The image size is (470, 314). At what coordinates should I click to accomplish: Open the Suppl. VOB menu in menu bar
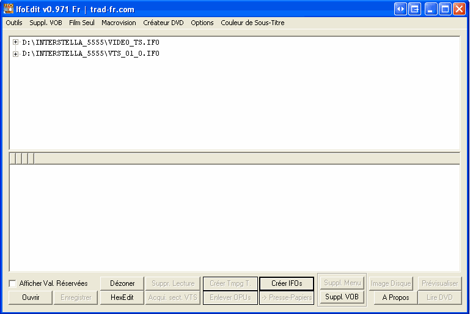point(46,23)
